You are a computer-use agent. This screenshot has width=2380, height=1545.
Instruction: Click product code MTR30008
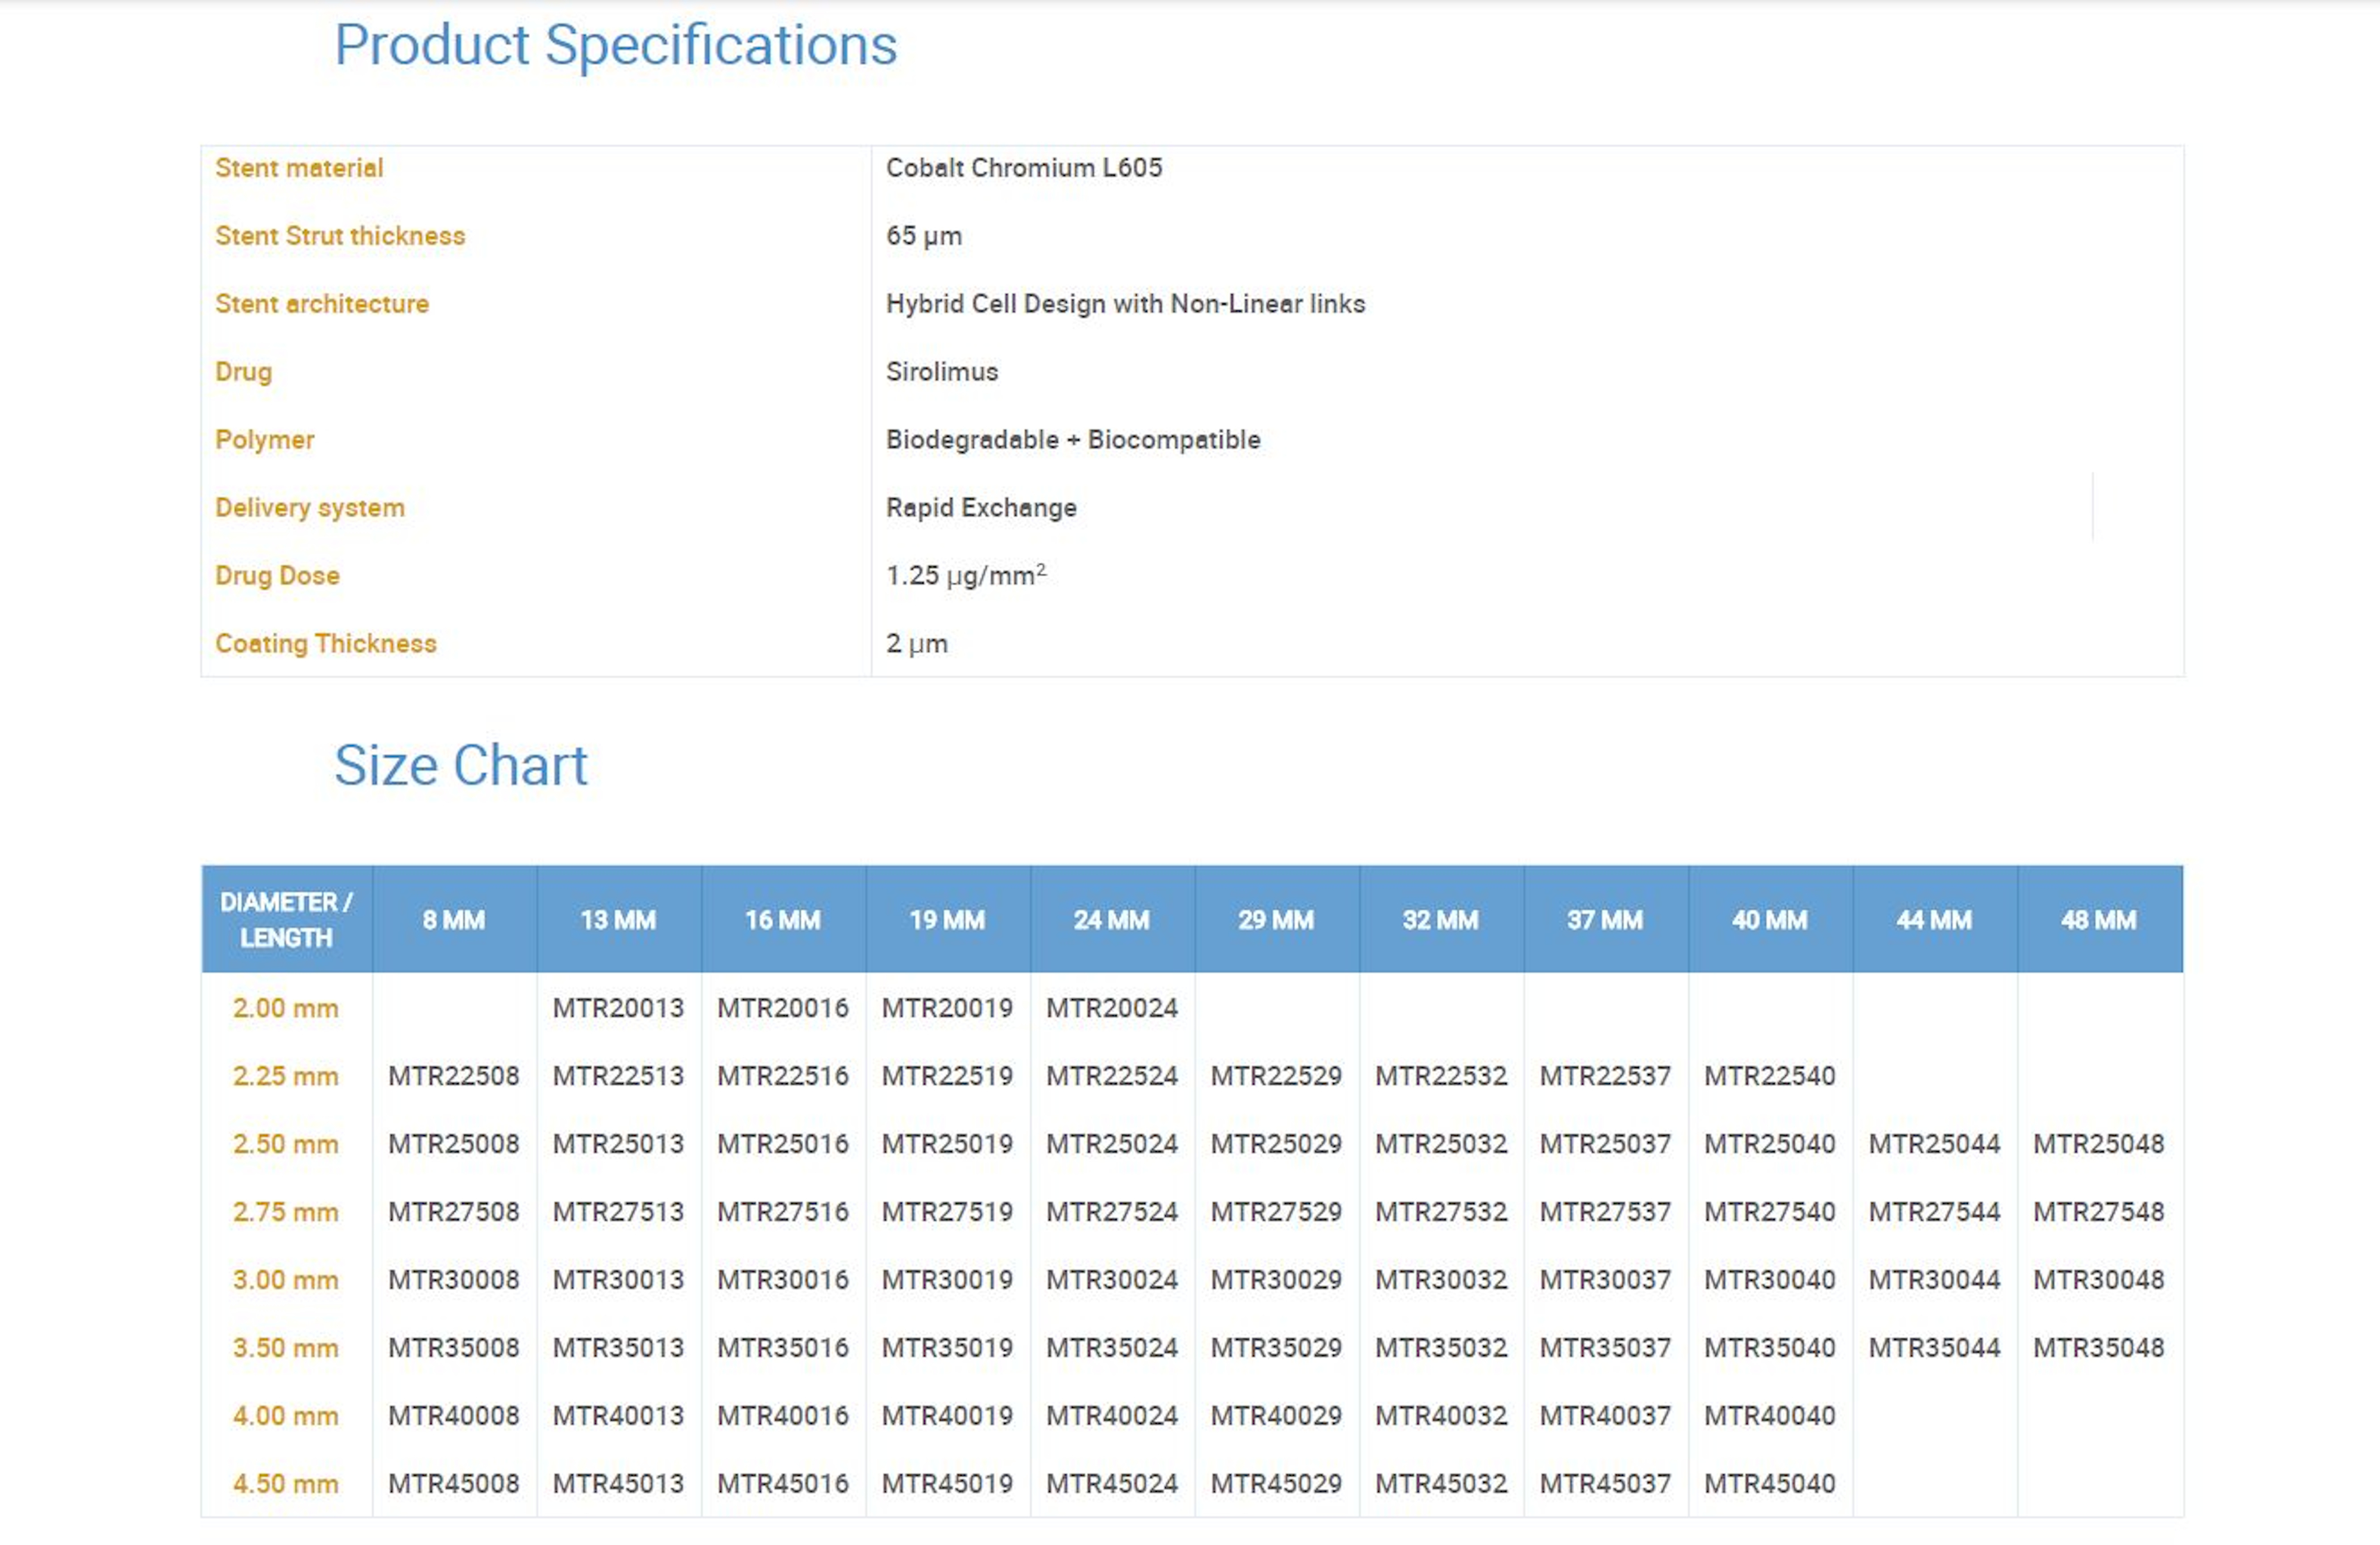click(454, 1280)
